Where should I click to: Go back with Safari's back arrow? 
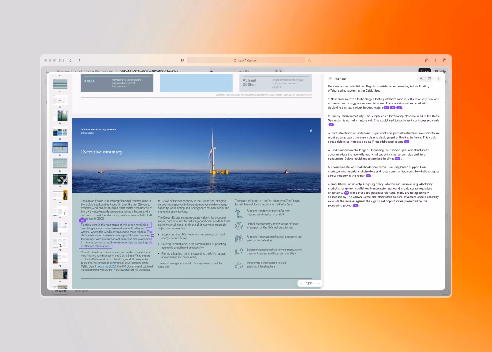[x=70, y=60]
